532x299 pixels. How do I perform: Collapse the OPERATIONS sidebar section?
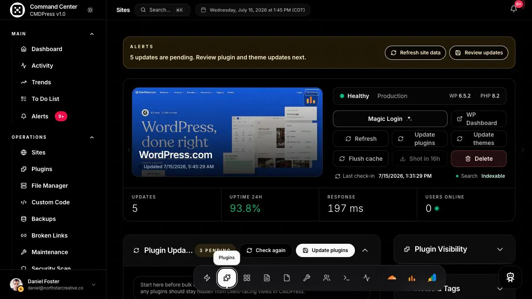[x=92, y=137]
